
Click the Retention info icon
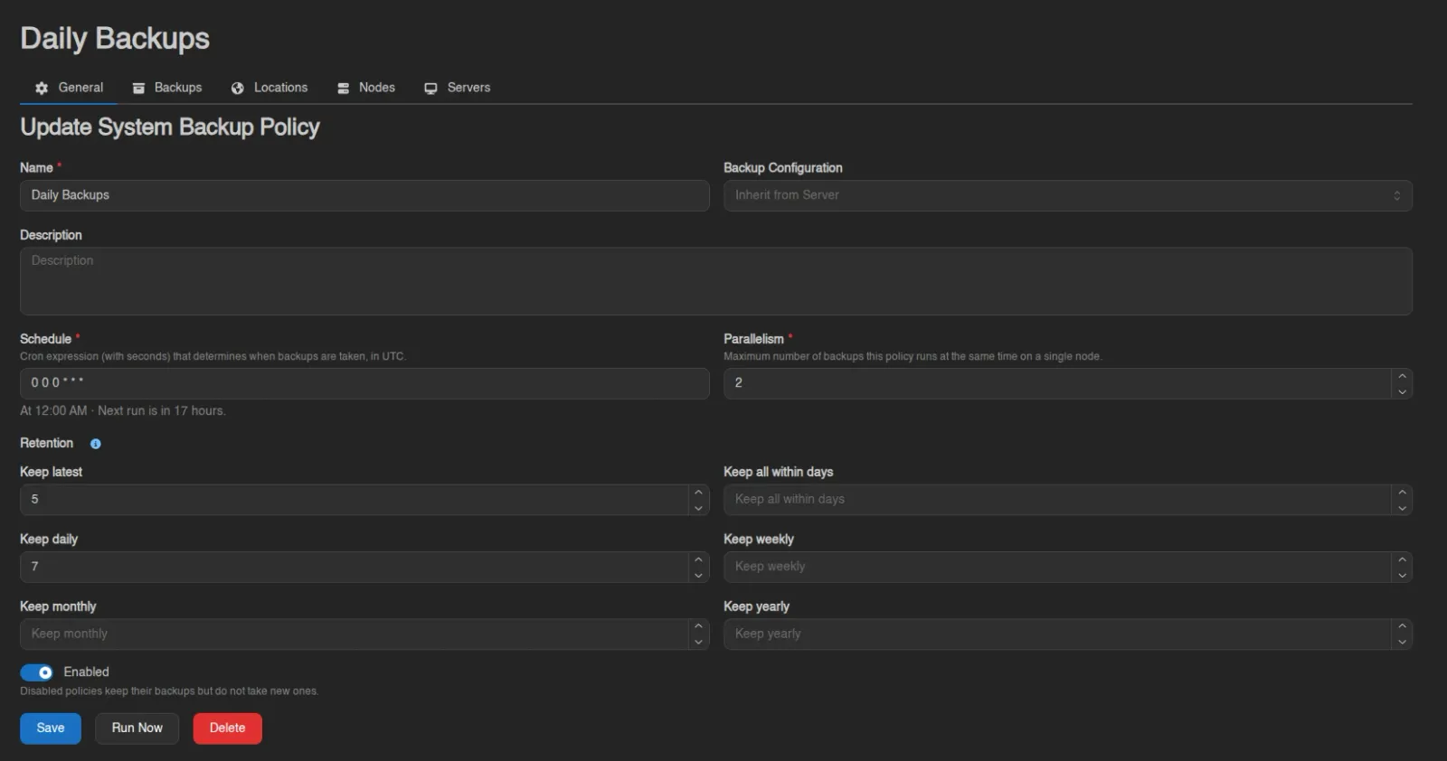pyautogui.click(x=96, y=444)
